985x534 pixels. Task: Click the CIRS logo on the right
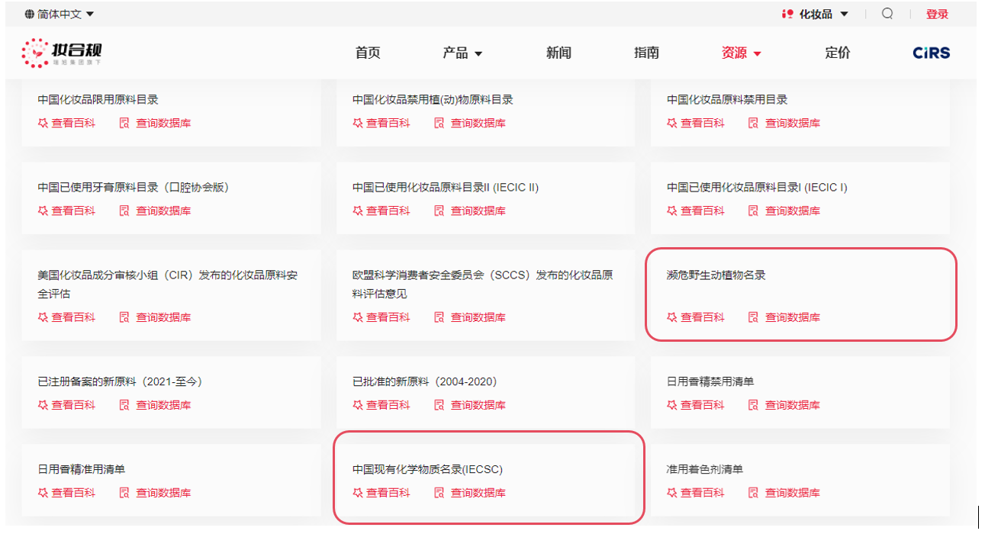[x=930, y=53]
